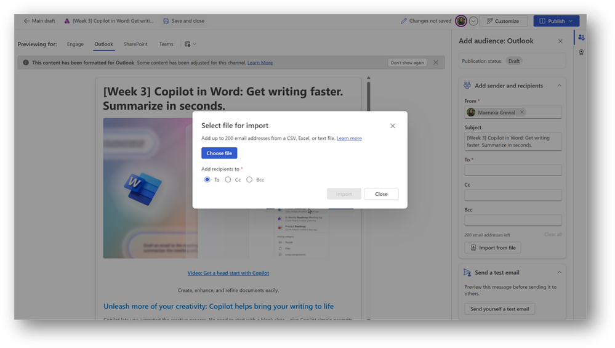Click the Cc recipients field
The width and height of the screenshot is (615, 348).
[x=513, y=195]
